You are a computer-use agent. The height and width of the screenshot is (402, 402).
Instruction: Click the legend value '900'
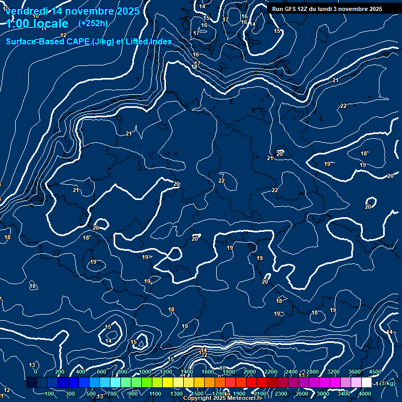click(x=133, y=394)
